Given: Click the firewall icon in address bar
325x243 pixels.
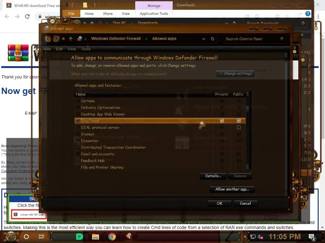Looking at the screenshot, I should point(80,39).
